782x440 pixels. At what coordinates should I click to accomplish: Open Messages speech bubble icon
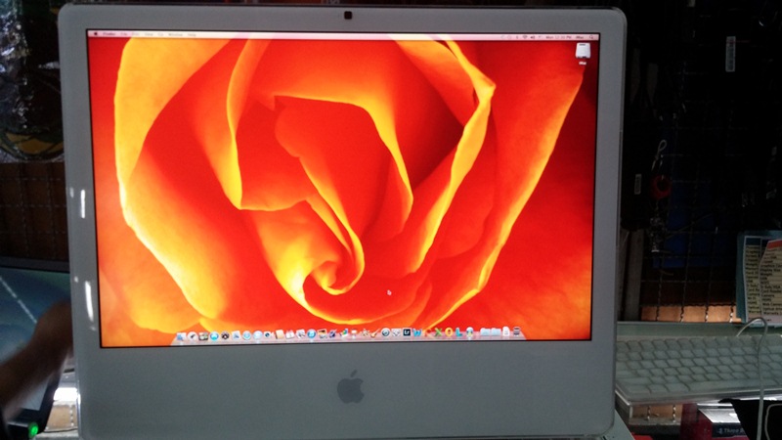point(258,334)
